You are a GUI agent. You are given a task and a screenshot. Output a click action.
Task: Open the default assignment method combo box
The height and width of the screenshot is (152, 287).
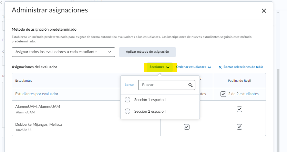[x=63, y=52]
